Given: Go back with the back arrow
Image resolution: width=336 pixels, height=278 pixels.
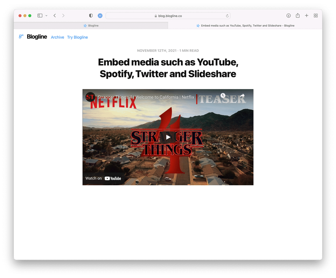Looking at the screenshot, I should click(55, 16).
